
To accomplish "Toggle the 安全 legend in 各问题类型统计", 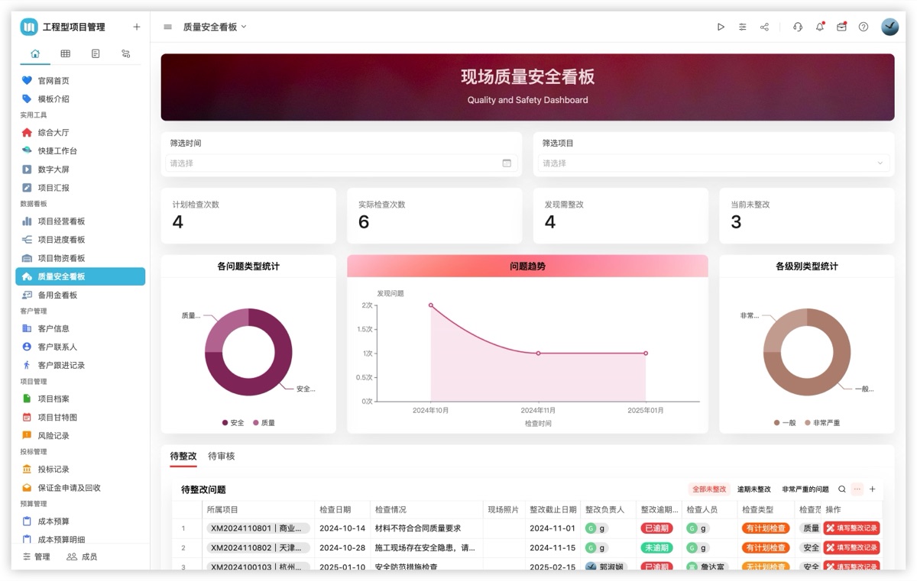I will pyautogui.click(x=233, y=422).
